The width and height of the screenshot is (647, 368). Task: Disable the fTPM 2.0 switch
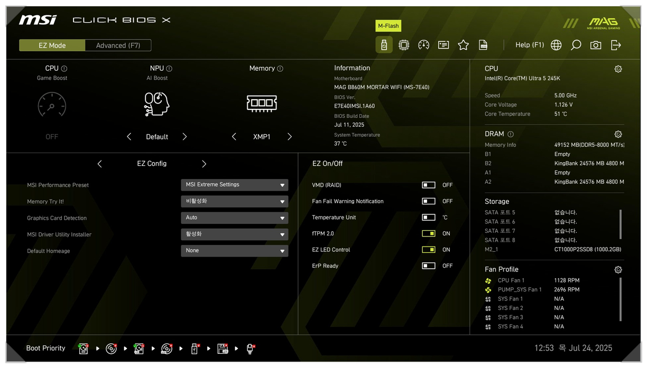(x=428, y=233)
